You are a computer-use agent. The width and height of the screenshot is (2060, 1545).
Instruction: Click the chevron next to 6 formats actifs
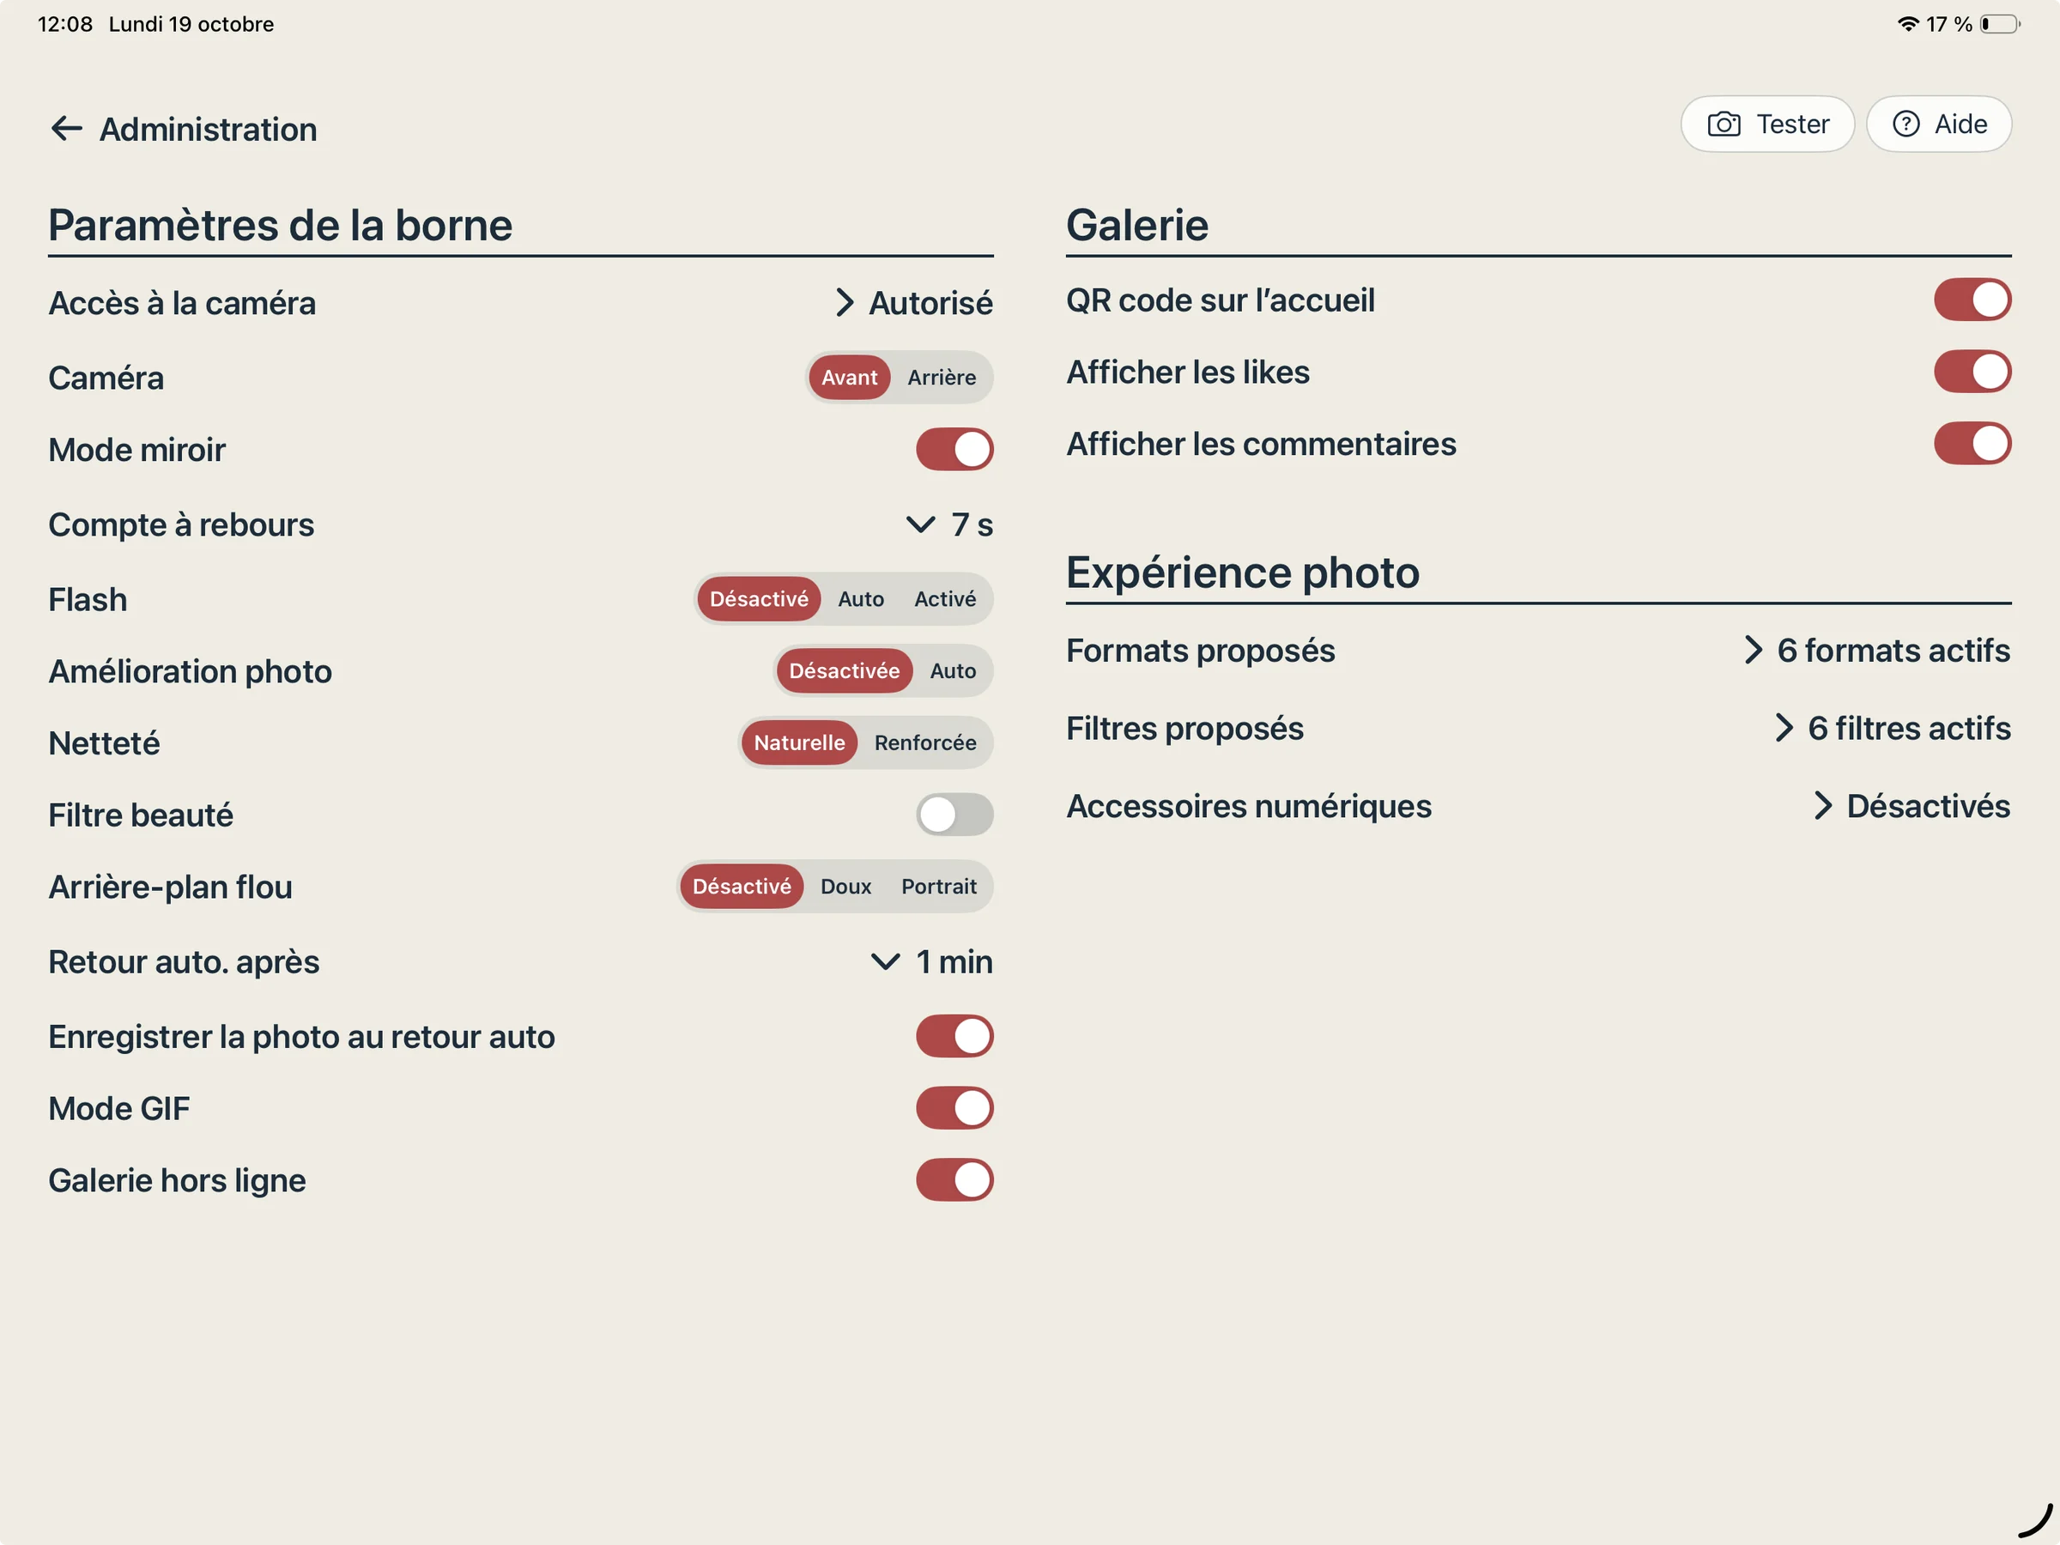(x=1753, y=650)
